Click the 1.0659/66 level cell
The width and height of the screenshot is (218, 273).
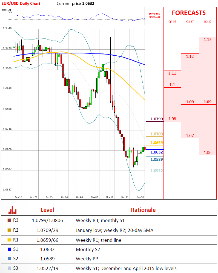[47, 240]
